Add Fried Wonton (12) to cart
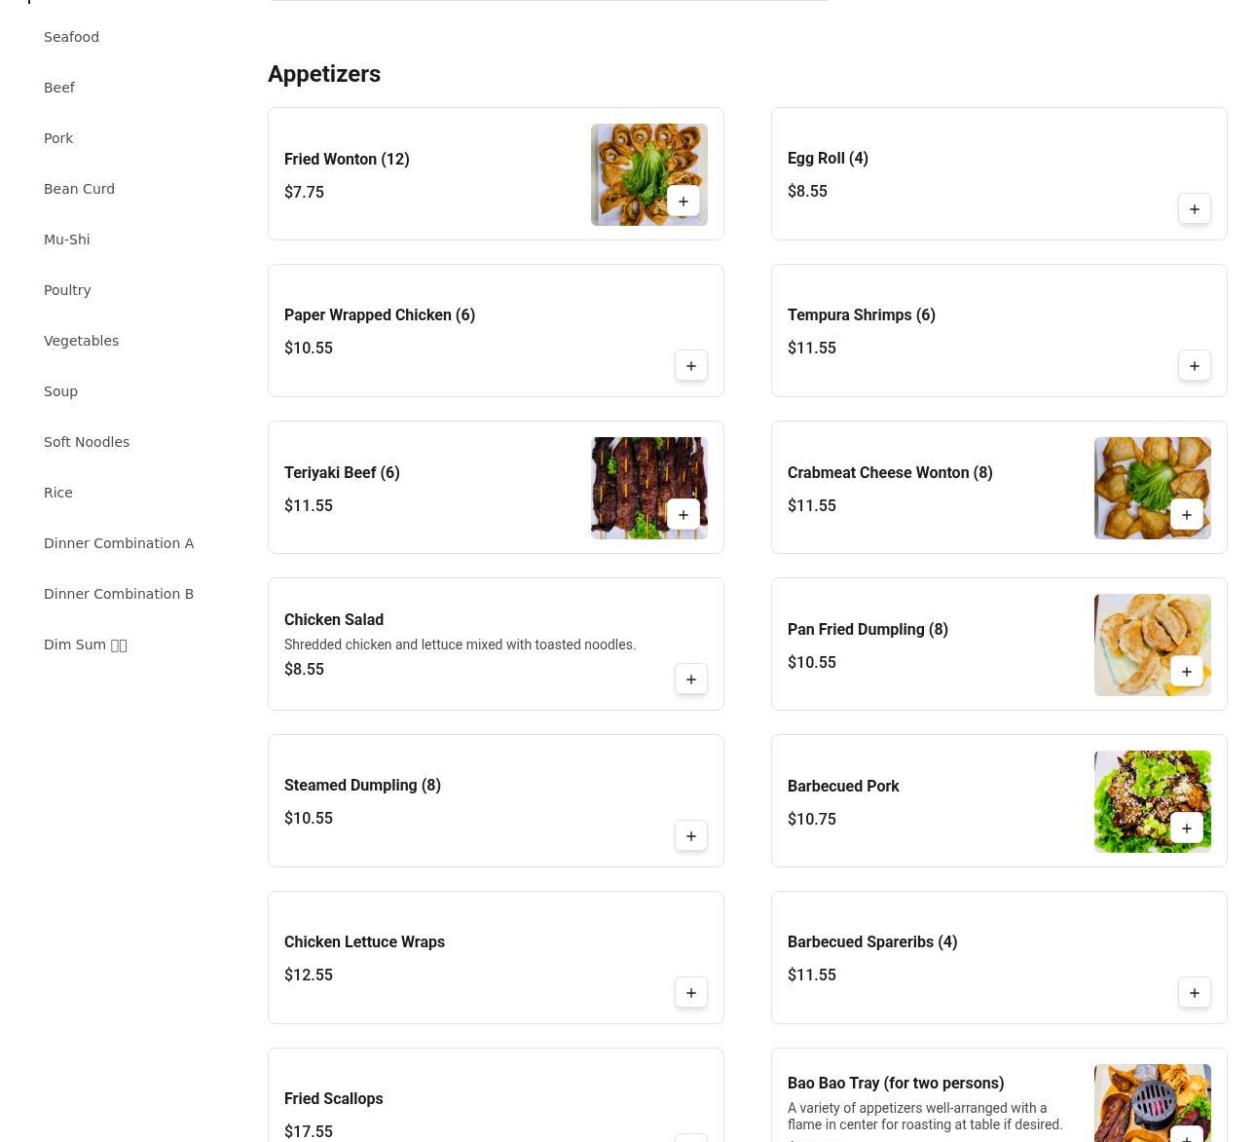 point(683,202)
